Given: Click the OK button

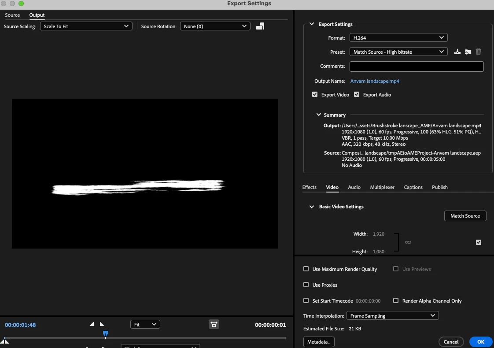Looking at the screenshot, I should pyautogui.click(x=480, y=342).
